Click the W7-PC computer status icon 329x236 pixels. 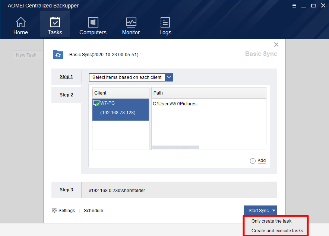(x=96, y=103)
